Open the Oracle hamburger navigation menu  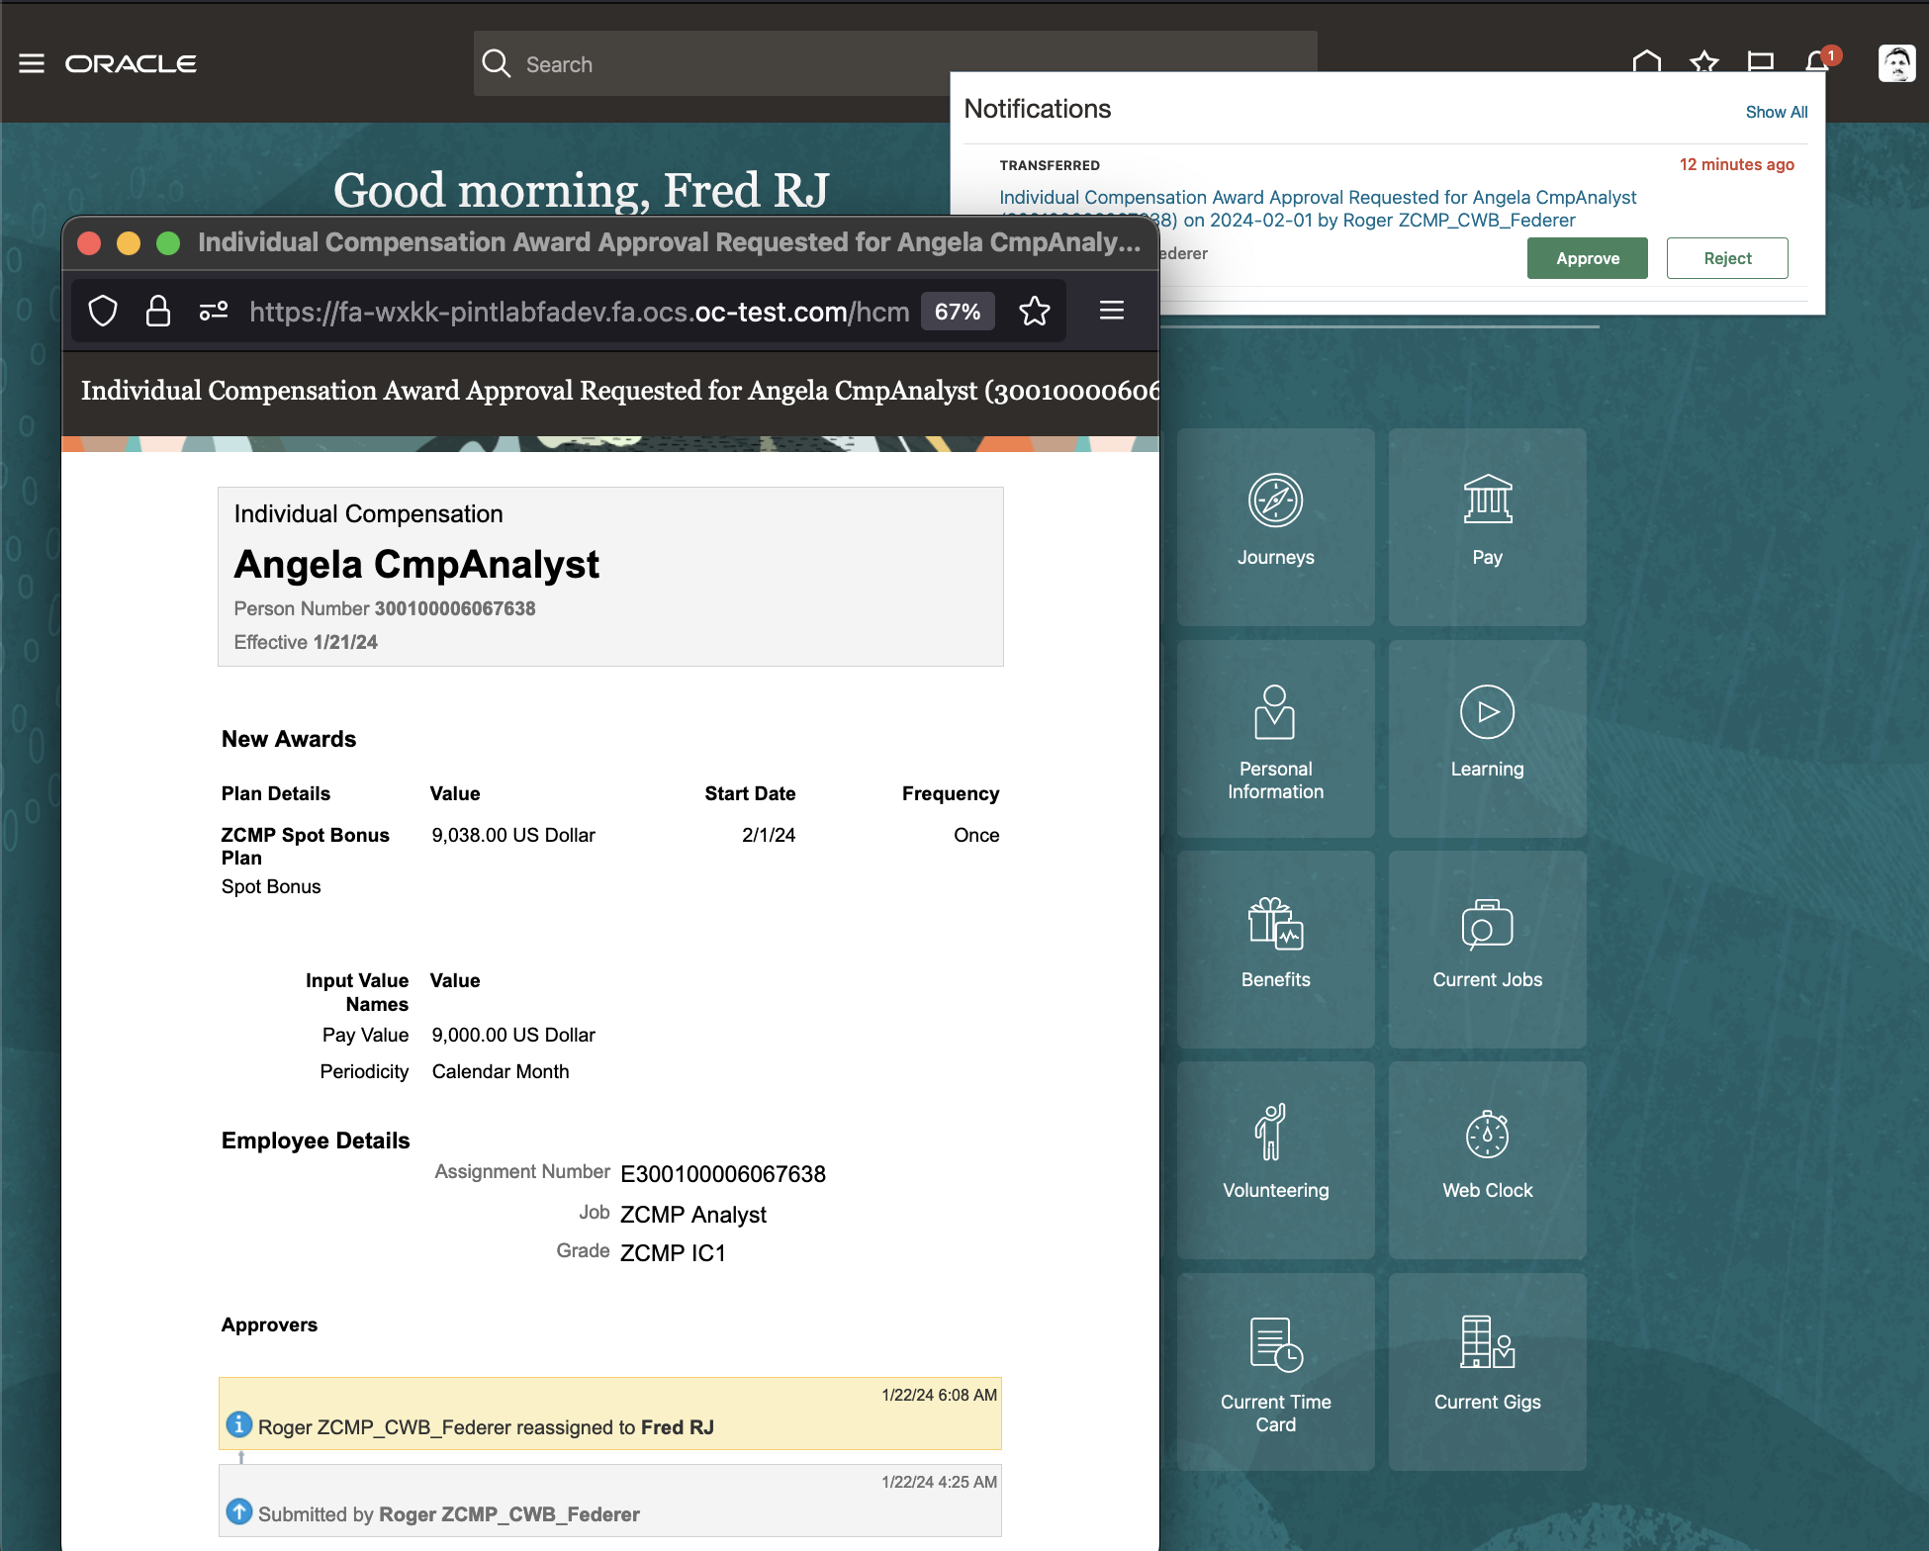coord(32,63)
